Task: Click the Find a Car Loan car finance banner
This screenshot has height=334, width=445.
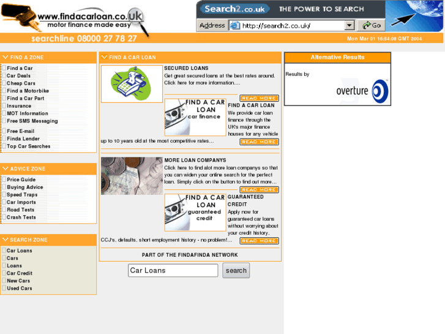Action: 195,117
